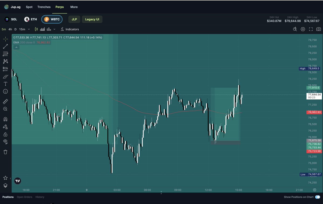Open the More menu
The image size is (323, 204).
(x=74, y=7)
